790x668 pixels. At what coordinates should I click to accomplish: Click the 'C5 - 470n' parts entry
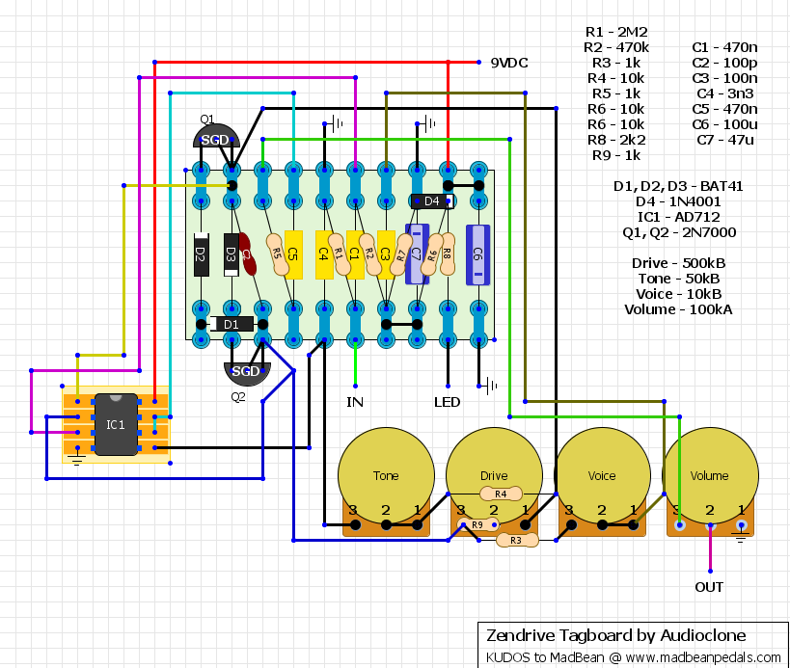tap(724, 109)
